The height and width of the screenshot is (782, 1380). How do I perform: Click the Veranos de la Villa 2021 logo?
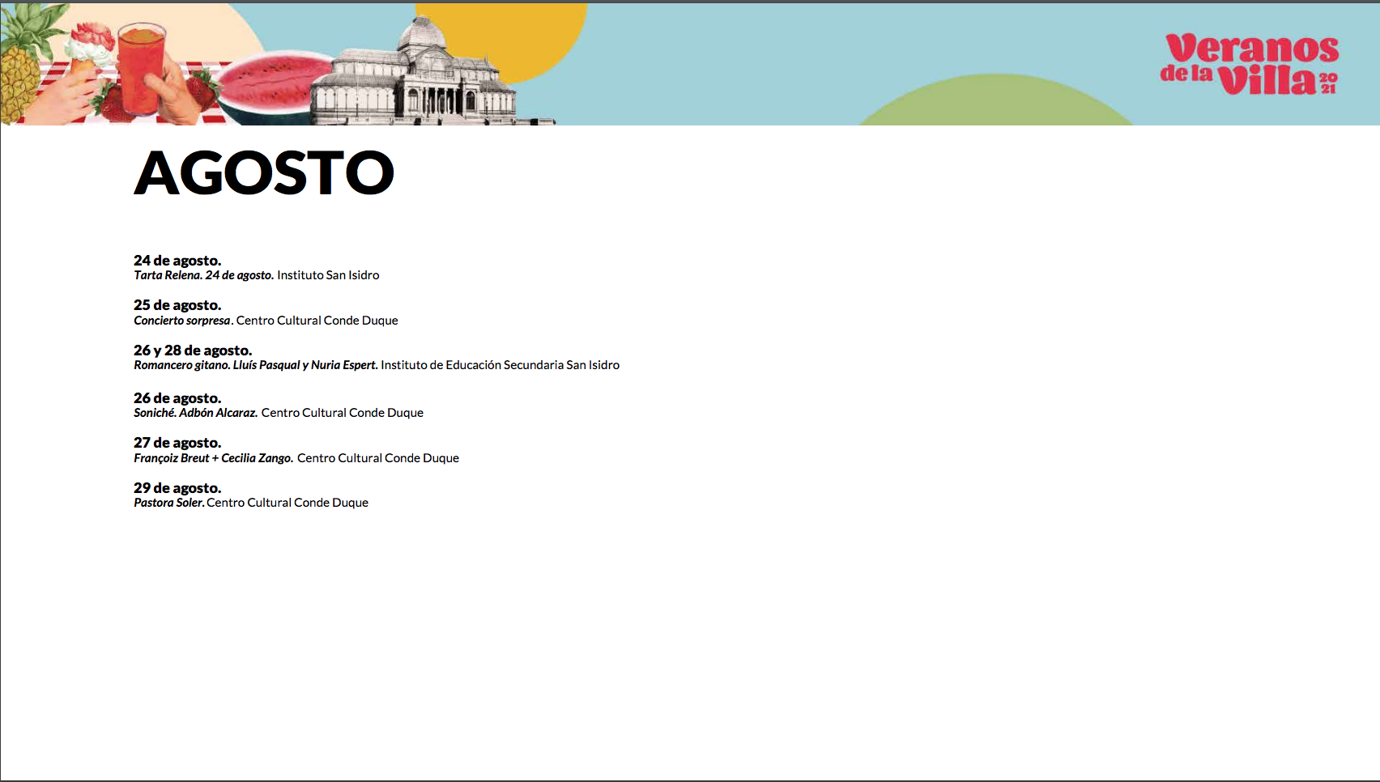click(1250, 65)
